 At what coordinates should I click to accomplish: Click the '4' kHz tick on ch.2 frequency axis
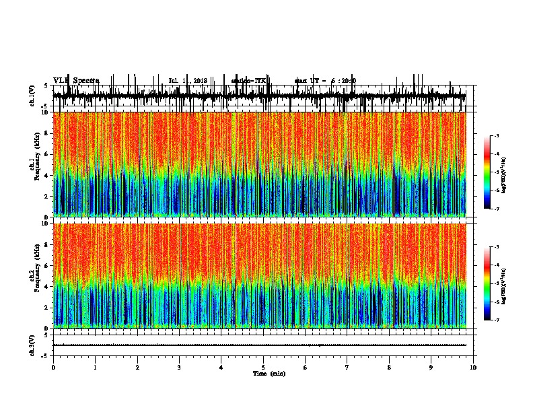(47, 287)
